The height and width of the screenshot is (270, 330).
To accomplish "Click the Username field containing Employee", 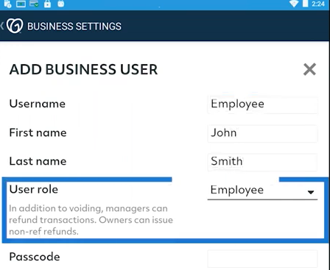I will pos(262,104).
